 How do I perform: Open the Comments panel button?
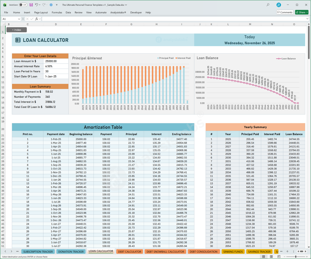click(x=285, y=12)
